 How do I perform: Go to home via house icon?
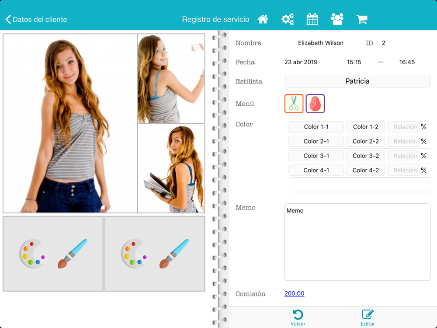[263, 19]
